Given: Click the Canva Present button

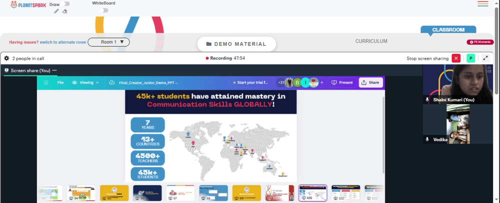Looking at the screenshot, I should [343, 82].
